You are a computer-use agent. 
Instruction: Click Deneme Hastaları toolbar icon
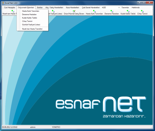click(x=112, y=11)
